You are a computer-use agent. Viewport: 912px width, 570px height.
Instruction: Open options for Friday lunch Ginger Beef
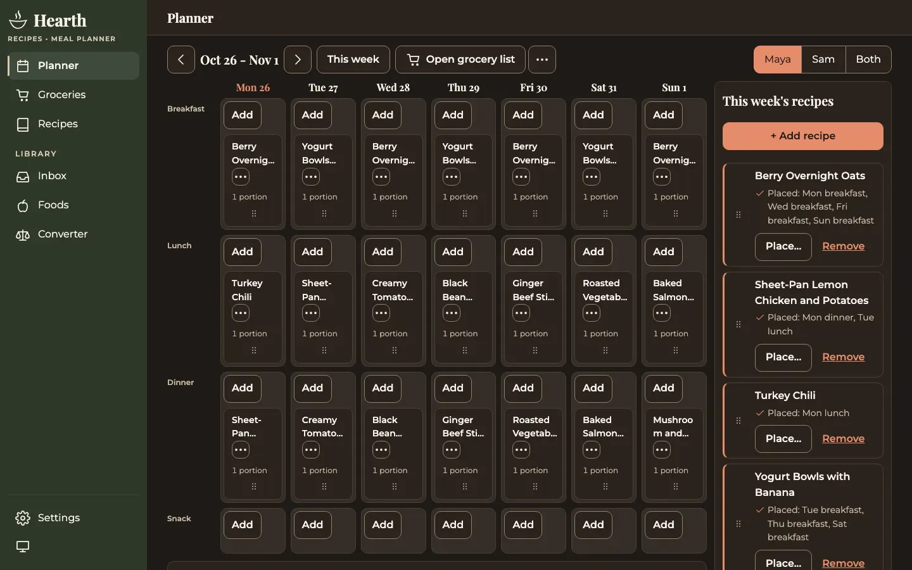coord(521,313)
